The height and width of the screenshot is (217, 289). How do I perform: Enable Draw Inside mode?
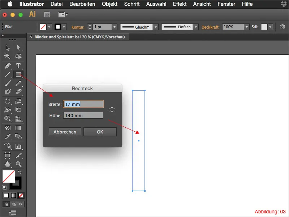[x=21, y=204]
